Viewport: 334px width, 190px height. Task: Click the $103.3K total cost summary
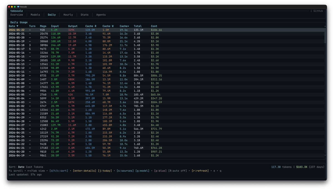click(302, 167)
